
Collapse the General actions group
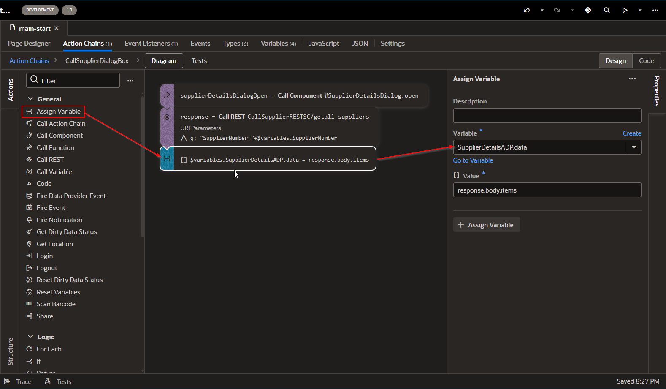pyautogui.click(x=30, y=99)
